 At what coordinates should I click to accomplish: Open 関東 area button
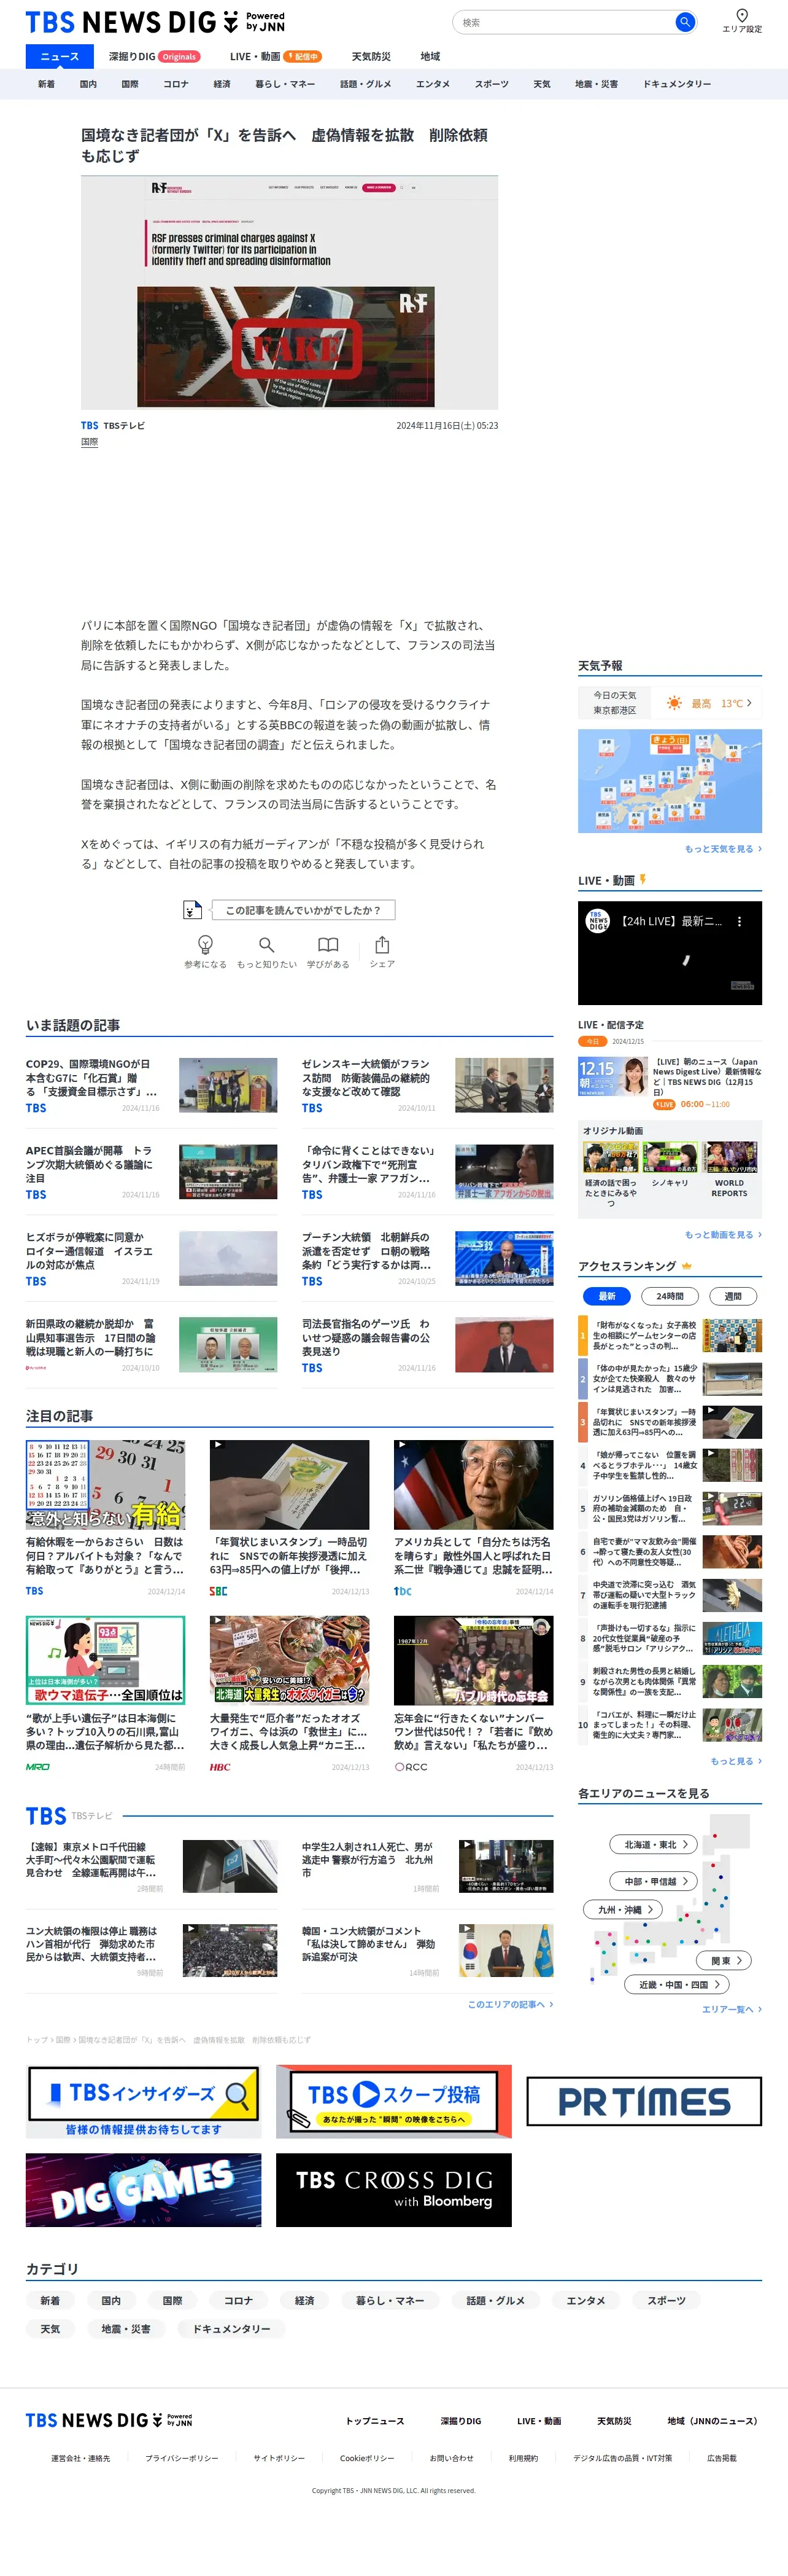(725, 1960)
